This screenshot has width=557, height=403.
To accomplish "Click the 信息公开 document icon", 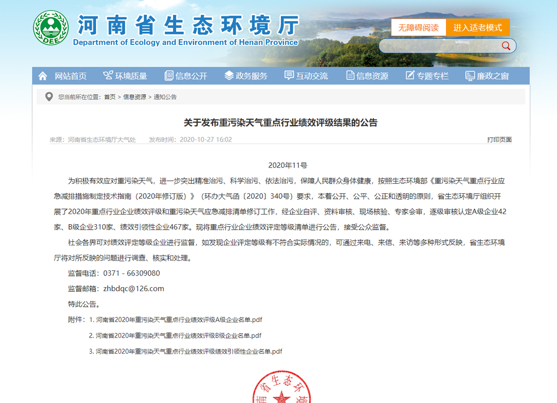I will (x=169, y=76).
